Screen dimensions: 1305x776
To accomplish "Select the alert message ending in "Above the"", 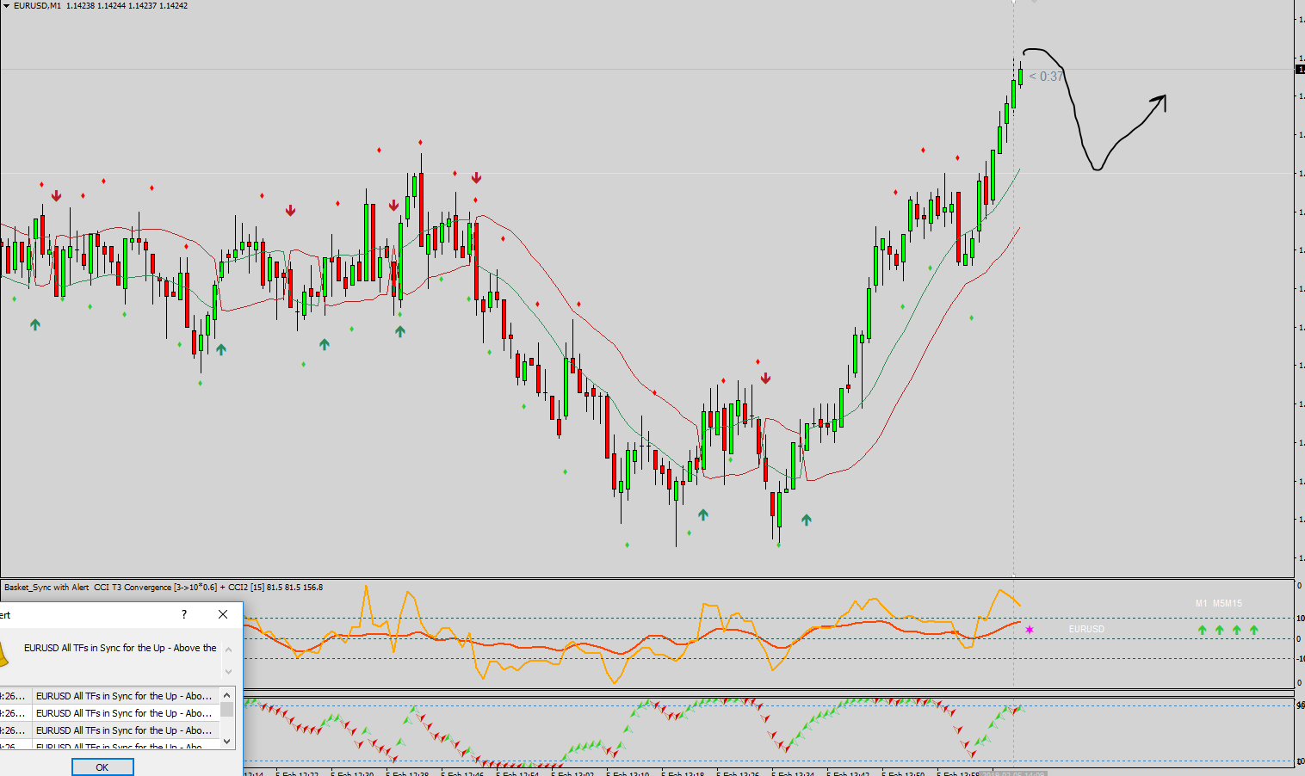I will 121,648.
